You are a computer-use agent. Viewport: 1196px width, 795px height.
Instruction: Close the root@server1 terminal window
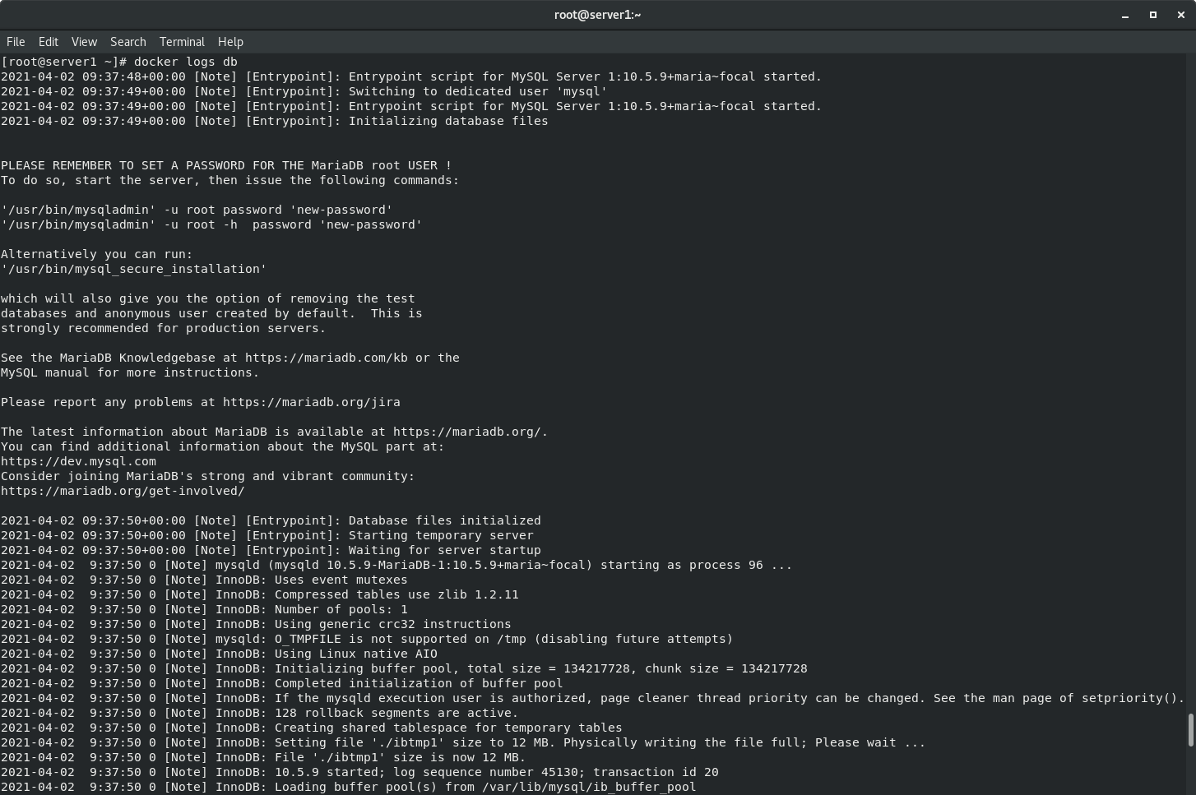pos(1181,15)
